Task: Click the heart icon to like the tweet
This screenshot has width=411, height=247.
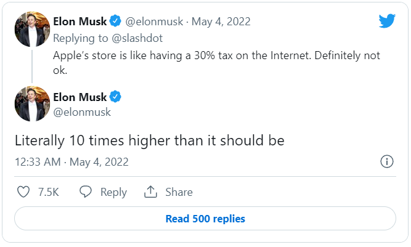Action: coord(23,192)
